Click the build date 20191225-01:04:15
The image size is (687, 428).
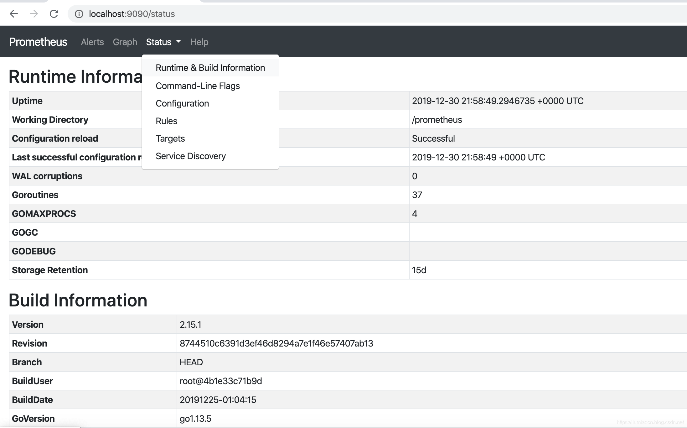pyautogui.click(x=218, y=400)
